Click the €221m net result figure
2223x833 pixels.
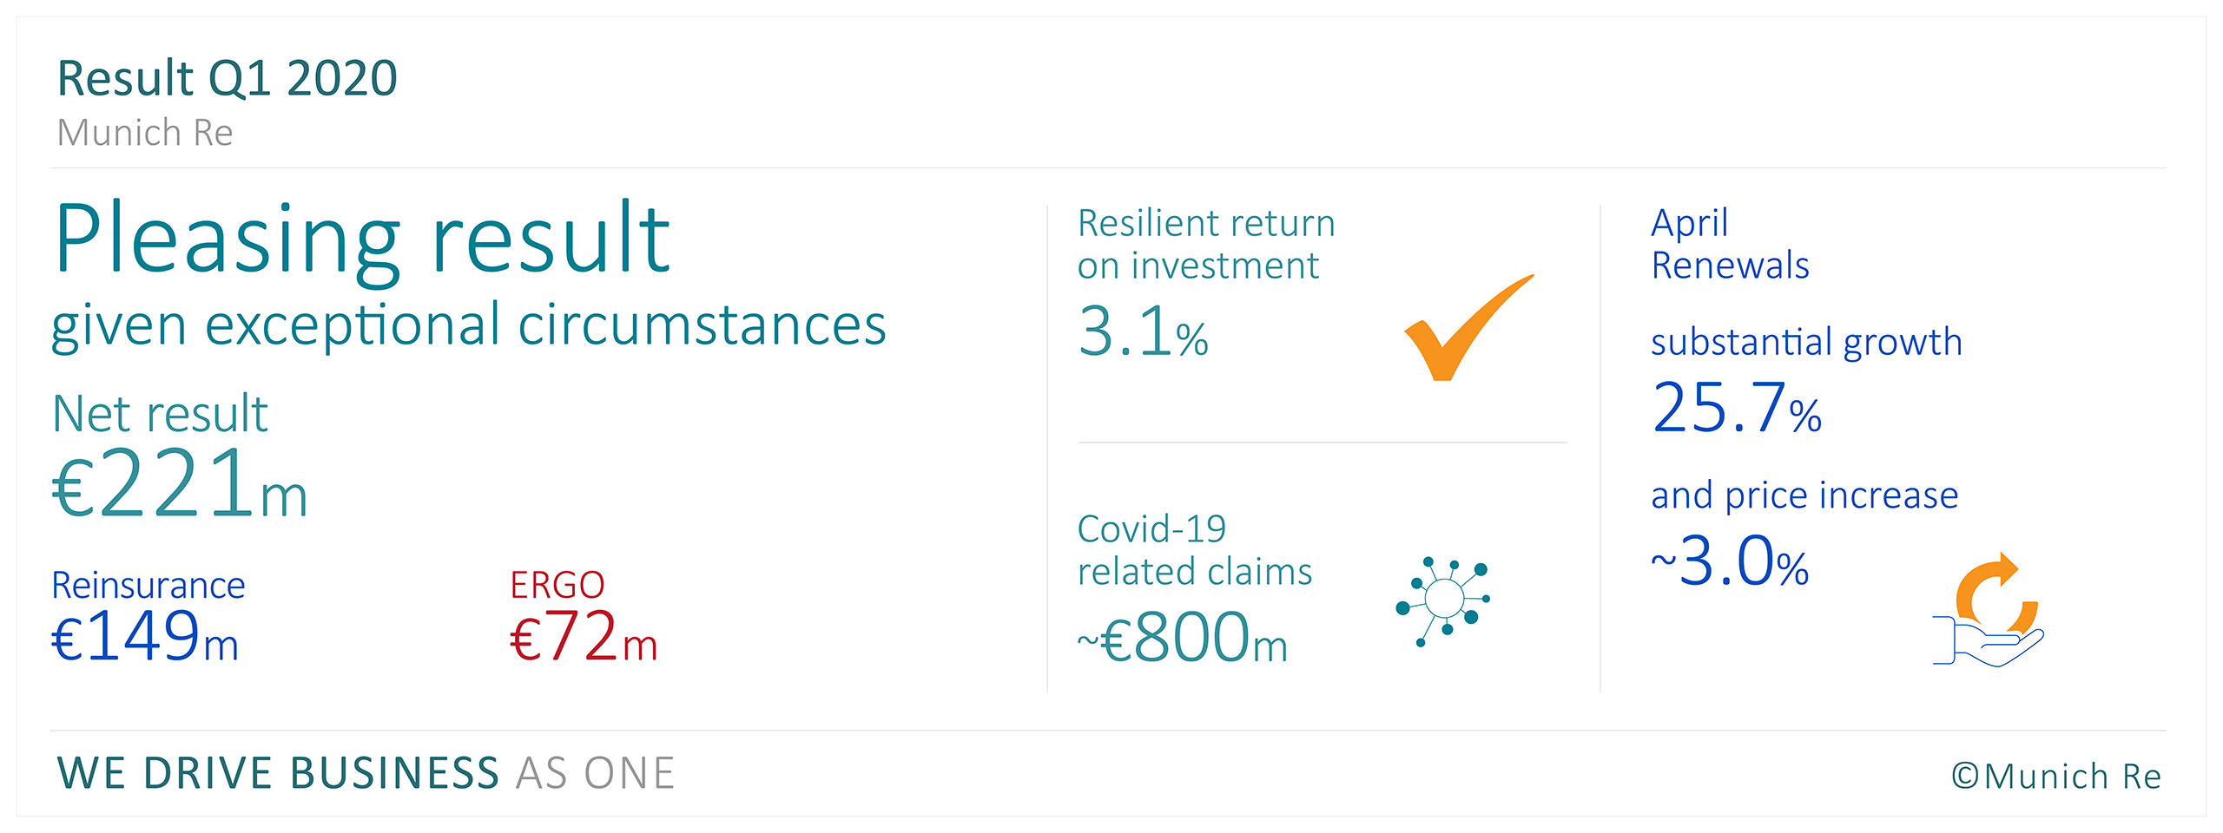point(180,484)
